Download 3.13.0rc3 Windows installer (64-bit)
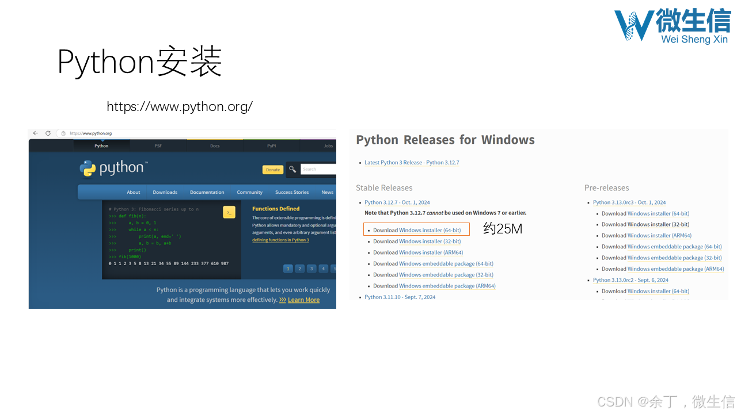Viewport: 737px width, 414px height. tap(659, 213)
